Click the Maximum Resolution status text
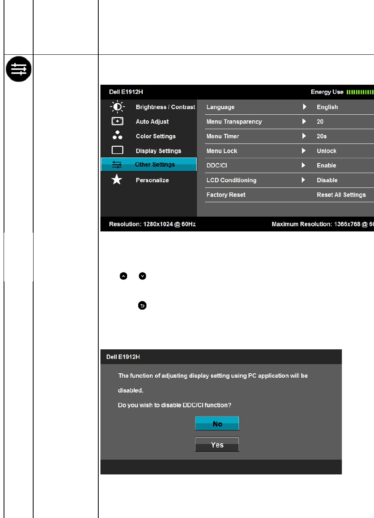This screenshot has height=518, width=374. 323,224
